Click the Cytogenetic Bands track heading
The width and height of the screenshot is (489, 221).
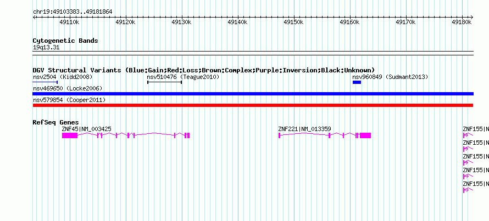(x=65, y=41)
